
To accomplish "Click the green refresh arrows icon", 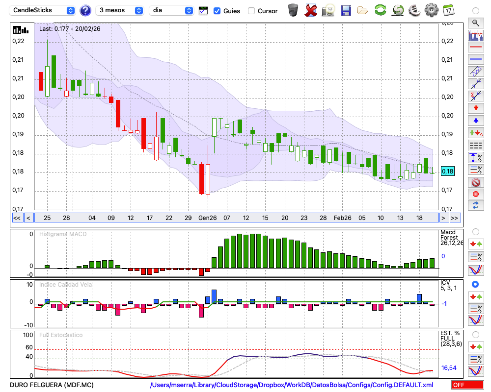I will tap(380, 10).
